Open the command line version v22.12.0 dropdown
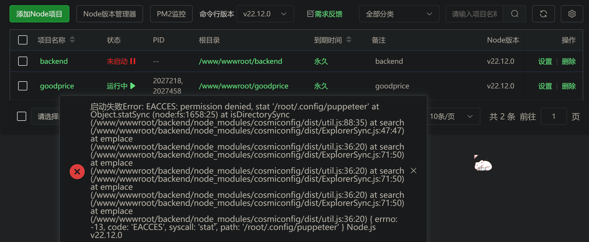Screen dimensions: 589x242 pyautogui.click(x=265, y=14)
